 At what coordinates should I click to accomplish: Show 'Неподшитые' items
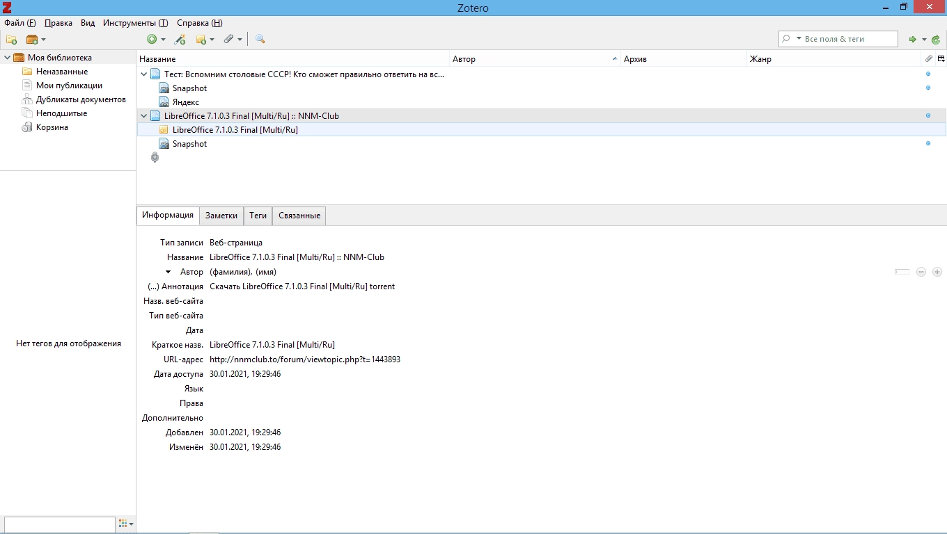61,113
